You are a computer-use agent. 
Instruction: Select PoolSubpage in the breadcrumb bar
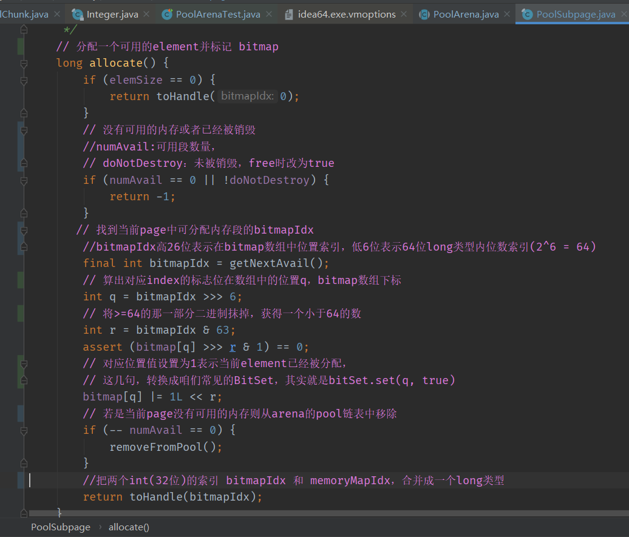[x=61, y=527]
